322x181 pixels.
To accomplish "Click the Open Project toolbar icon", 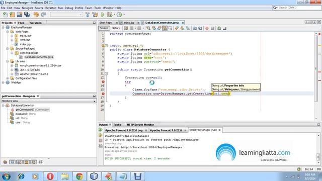I will click(x=20, y=15).
